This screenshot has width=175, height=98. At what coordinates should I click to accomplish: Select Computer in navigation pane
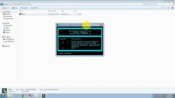click(x=7, y=37)
